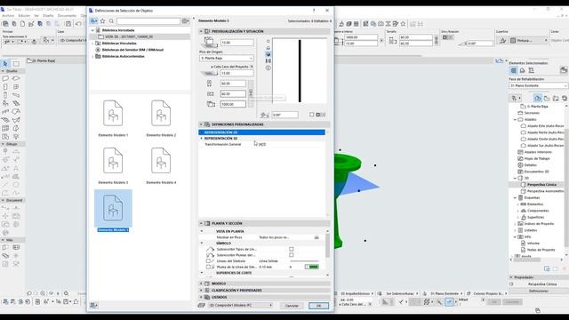569x320 pixels.
Task: Click the info icon beside the preview
Action: point(268,68)
